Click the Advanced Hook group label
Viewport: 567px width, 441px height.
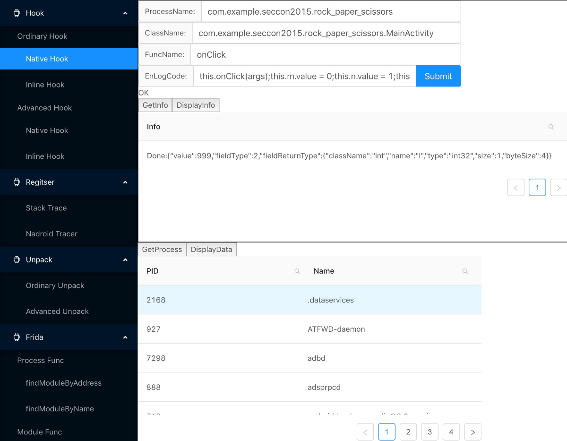tap(44, 108)
